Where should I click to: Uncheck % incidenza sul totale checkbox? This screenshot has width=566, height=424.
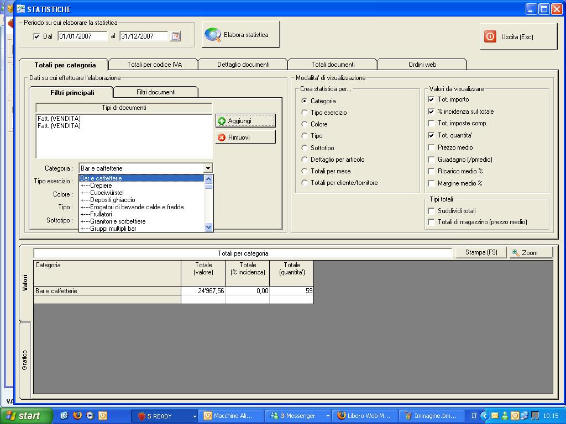(431, 112)
